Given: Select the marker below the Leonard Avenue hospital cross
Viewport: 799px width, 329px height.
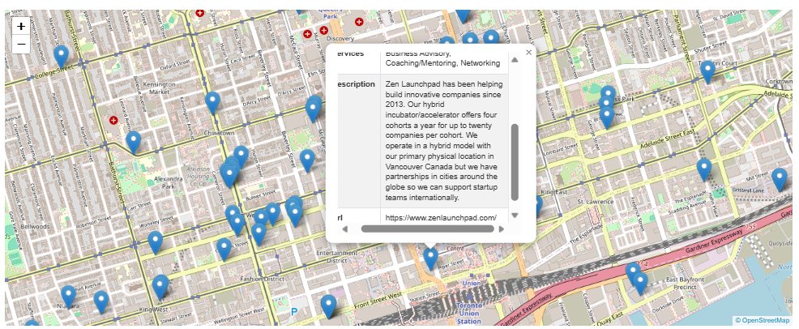Looking at the screenshot, I should pos(134,142).
